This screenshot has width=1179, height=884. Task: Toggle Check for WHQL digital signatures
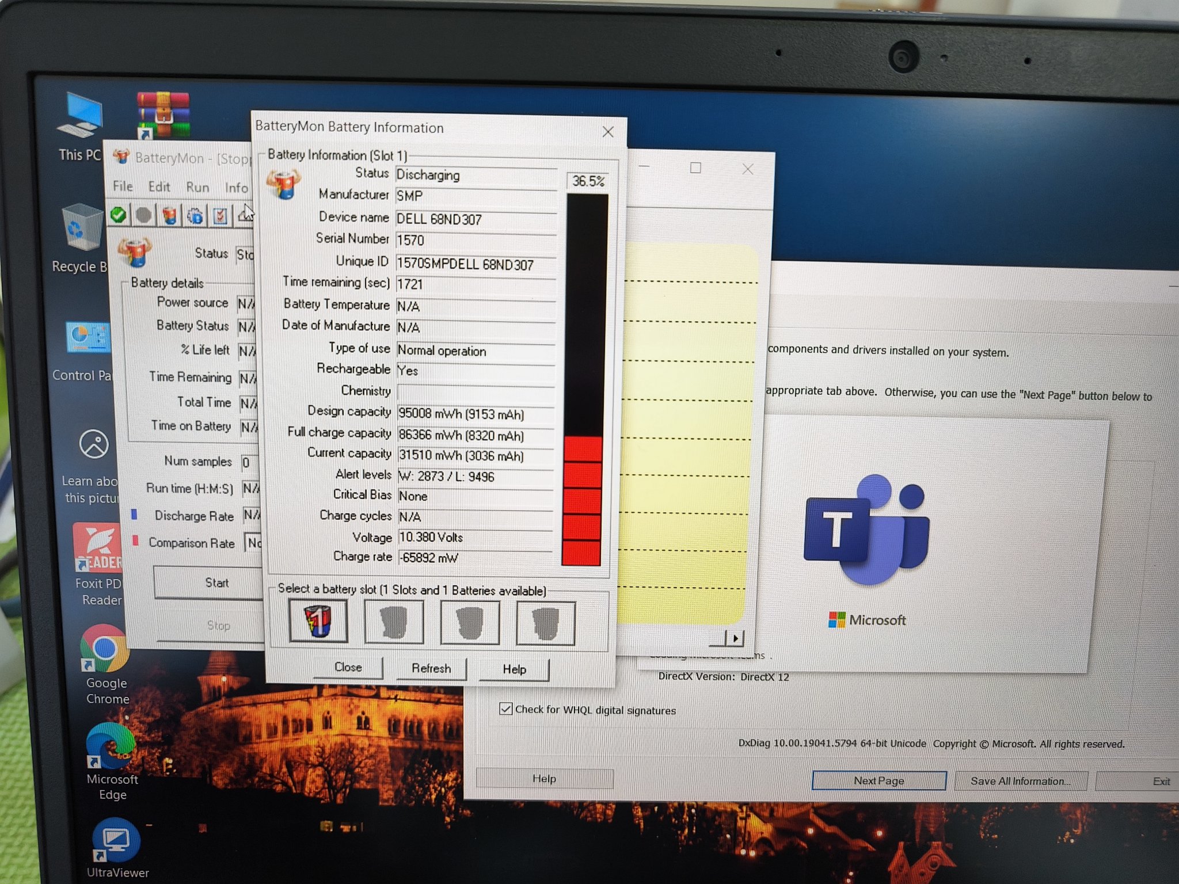click(x=506, y=708)
